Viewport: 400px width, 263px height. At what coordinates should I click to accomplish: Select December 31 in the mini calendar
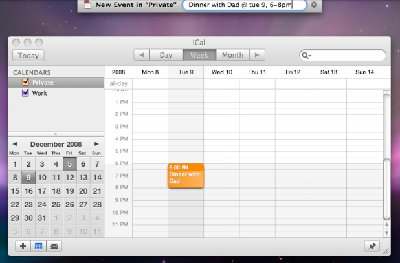(x=42, y=218)
